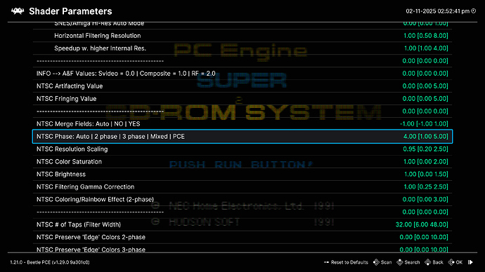Click the INFO A&F Values row

pyautogui.click(x=242, y=74)
